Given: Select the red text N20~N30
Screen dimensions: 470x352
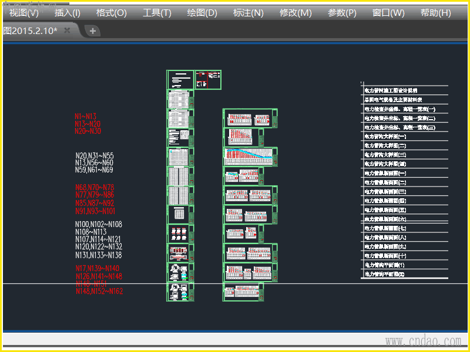Looking at the screenshot, I should (x=88, y=131).
